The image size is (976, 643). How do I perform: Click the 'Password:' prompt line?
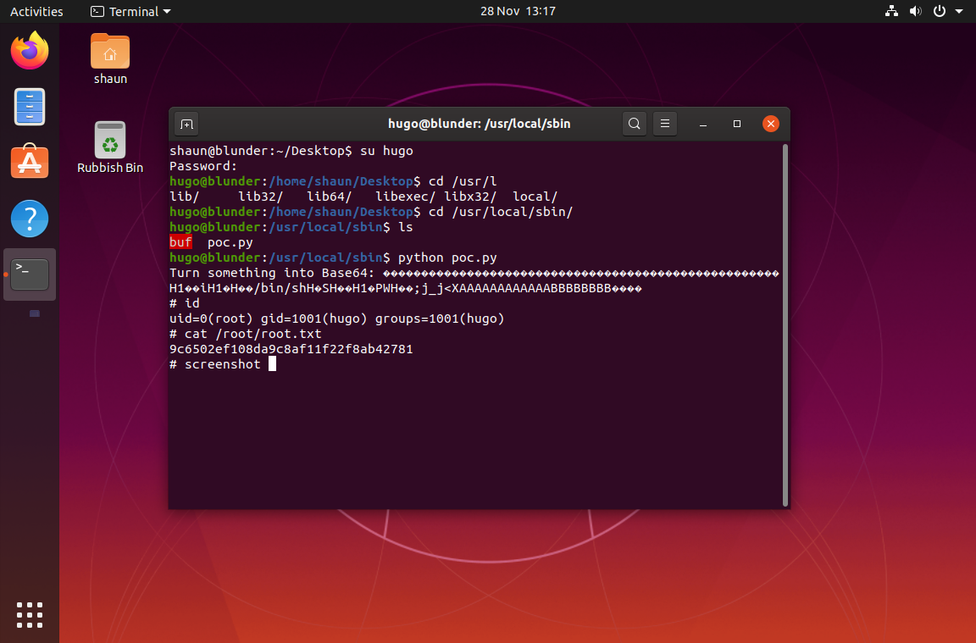203,166
